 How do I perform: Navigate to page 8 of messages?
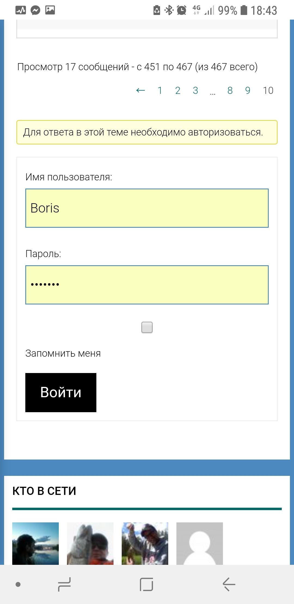(x=230, y=90)
